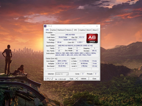Viewport: 142px width, 106px height.
Task: Switch to the Caches tab
Action: click(x=53, y=30)
